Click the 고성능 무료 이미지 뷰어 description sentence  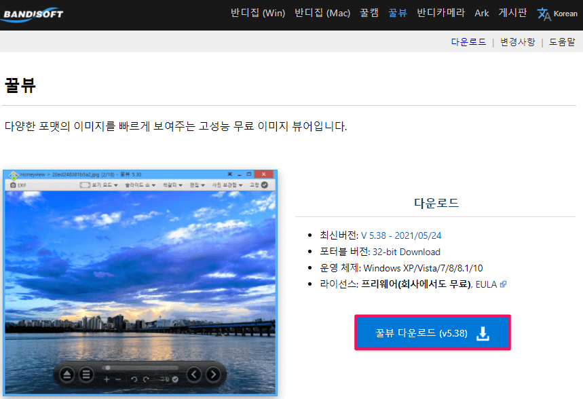[176, 126]
